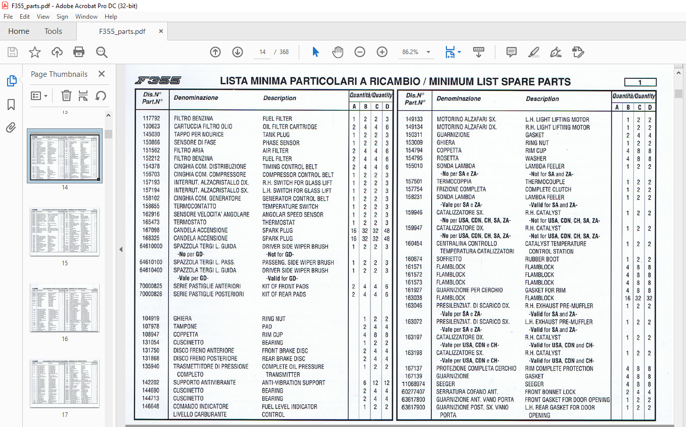Select the page 15 thumbnail
Viewport: 686px width, 427px height.
coord(65,232)
